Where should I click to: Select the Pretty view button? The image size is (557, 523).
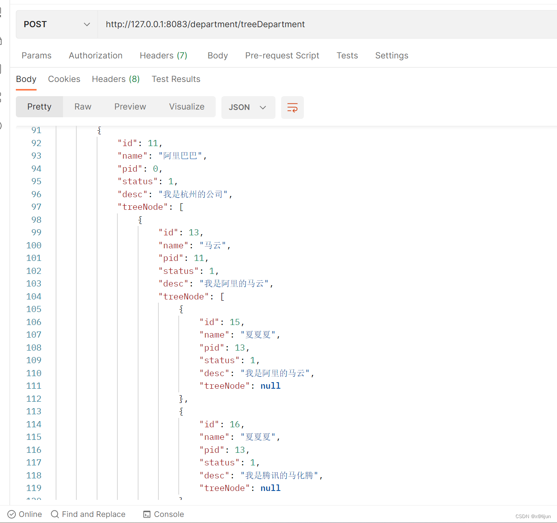coord(39,107)
